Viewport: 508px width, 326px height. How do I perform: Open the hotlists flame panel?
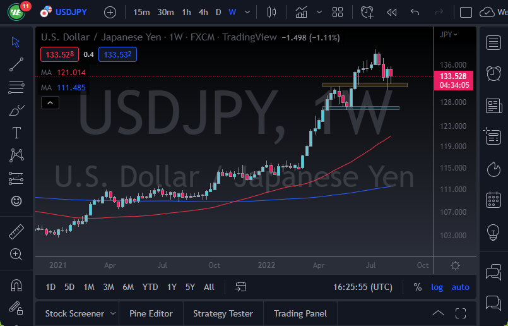tap(493, 169)
